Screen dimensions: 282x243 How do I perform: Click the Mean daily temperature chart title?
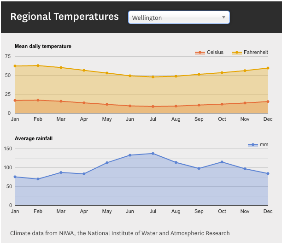click(43, 46)
